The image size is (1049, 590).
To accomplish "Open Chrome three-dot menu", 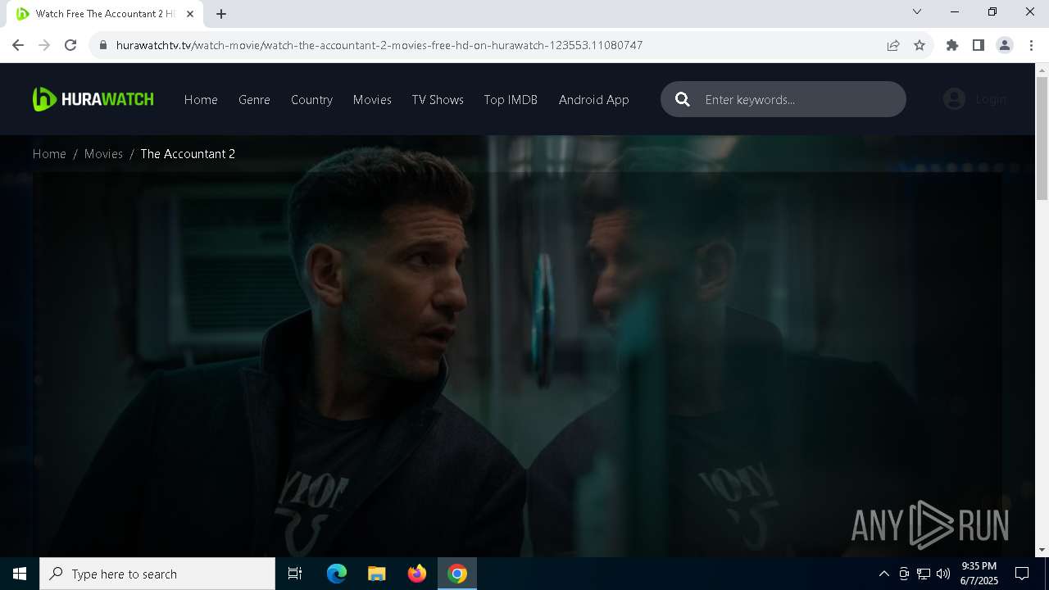I will click(1031, 45).
